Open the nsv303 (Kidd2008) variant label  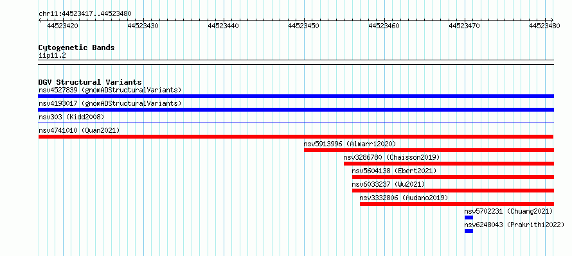[x=71, y=117]
